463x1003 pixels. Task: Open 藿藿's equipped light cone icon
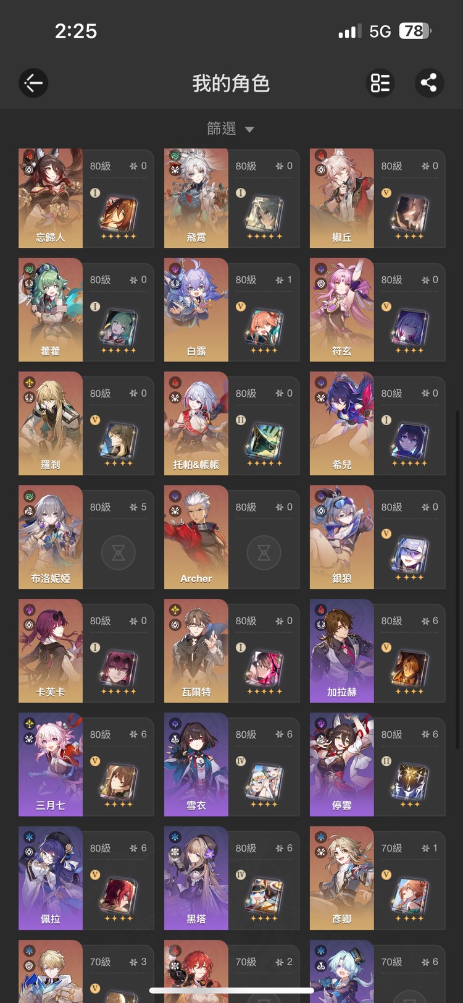118,328
